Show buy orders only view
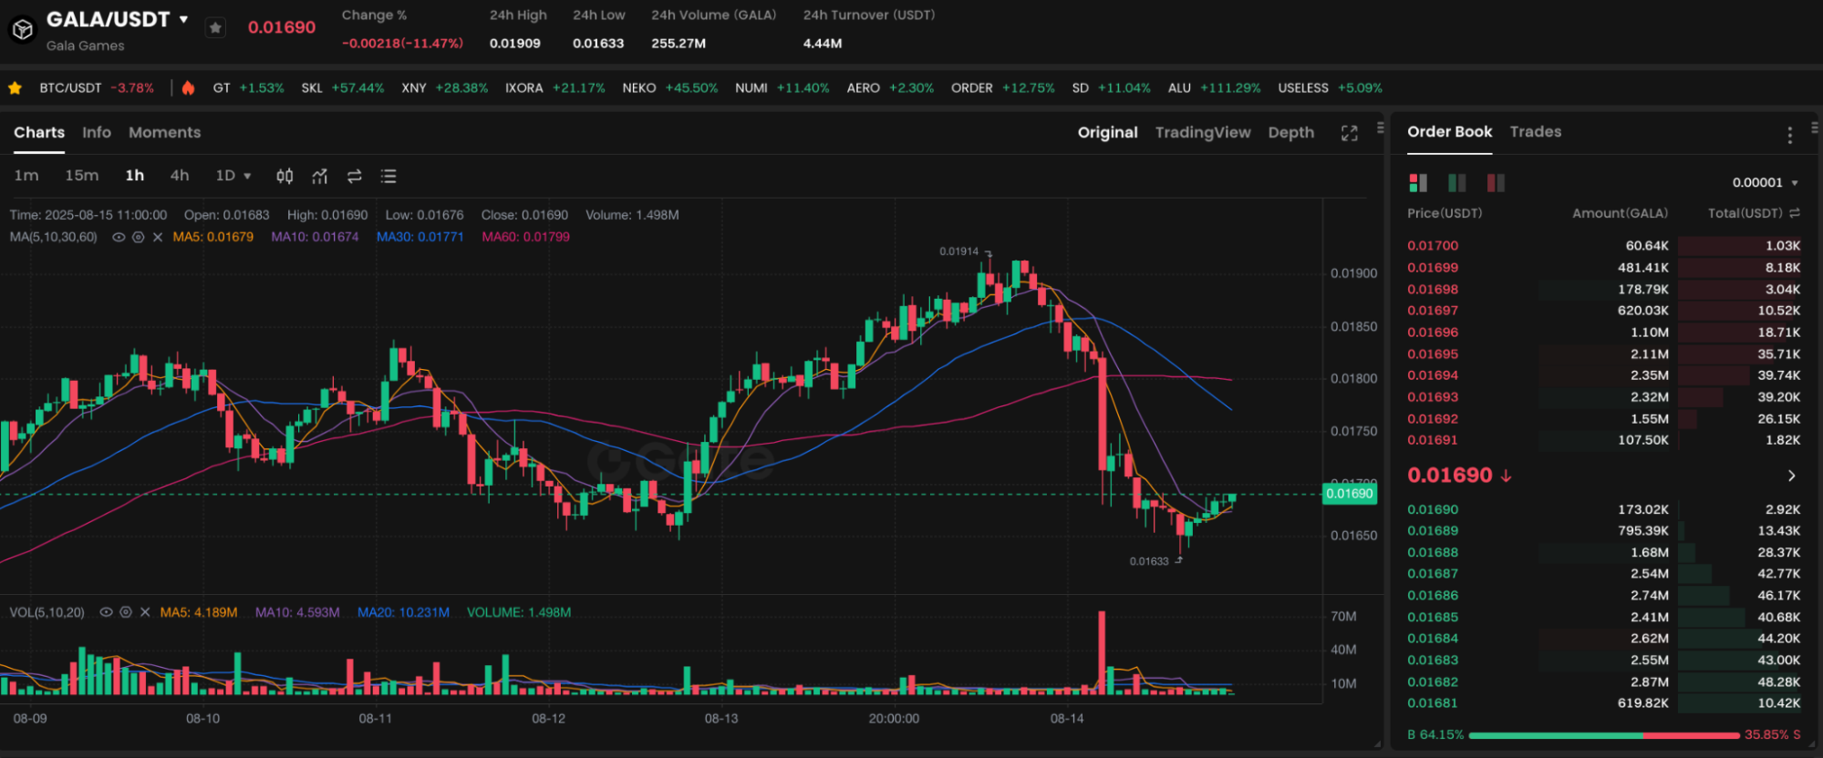This screenshot has width=1823, height=758. coord(1457,183)
